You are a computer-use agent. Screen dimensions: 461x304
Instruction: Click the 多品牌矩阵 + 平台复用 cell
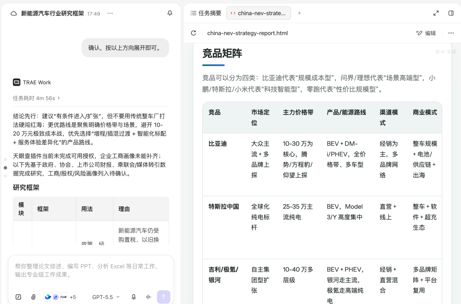pyautogui.click(x=425, y=280)
